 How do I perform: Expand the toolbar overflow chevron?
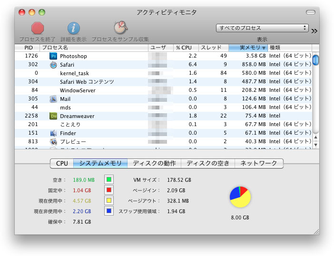click(314, 31)
